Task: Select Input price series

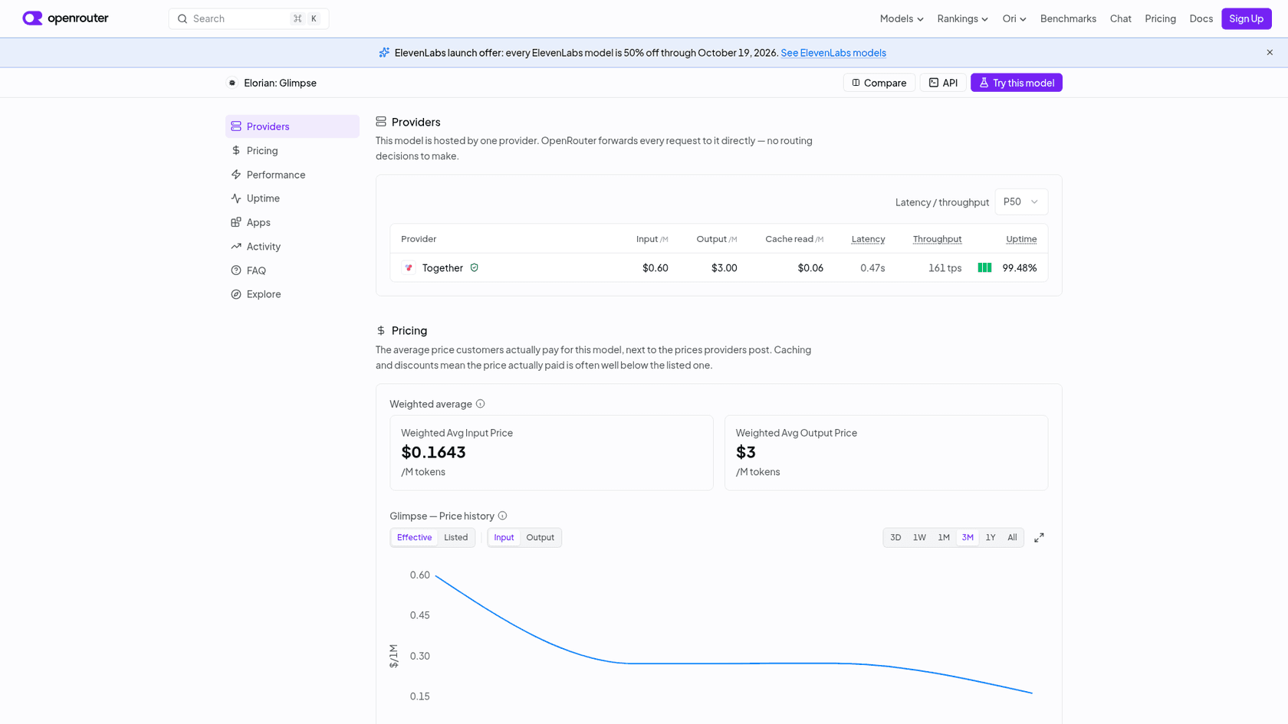Action: pos(504,538)
